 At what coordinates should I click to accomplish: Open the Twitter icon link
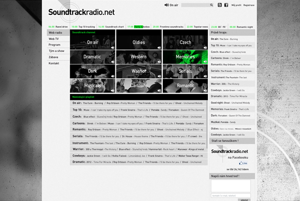tap(220, 5)
